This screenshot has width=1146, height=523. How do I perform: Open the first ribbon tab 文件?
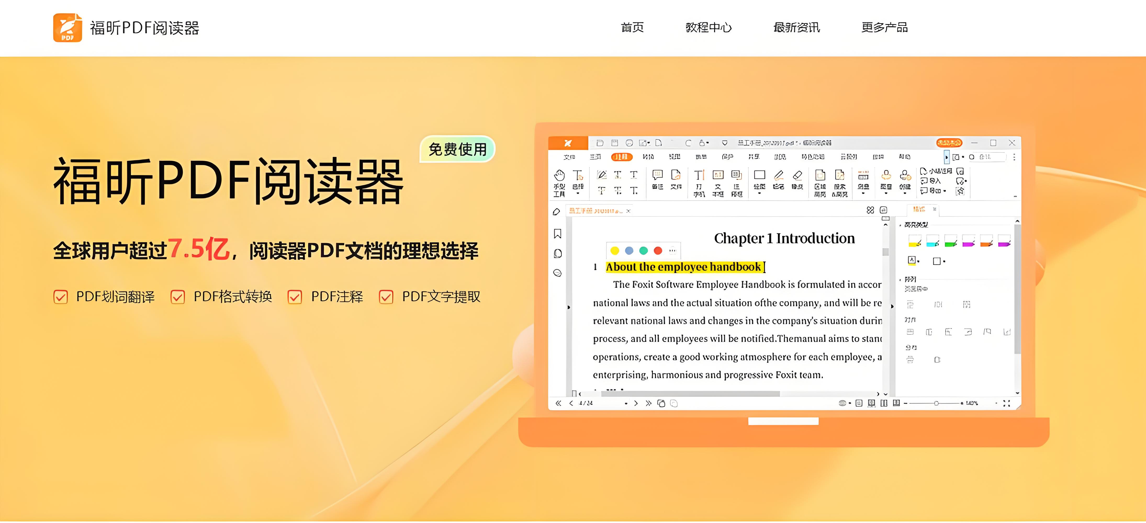pyautogui.click(x=569, y=157)
